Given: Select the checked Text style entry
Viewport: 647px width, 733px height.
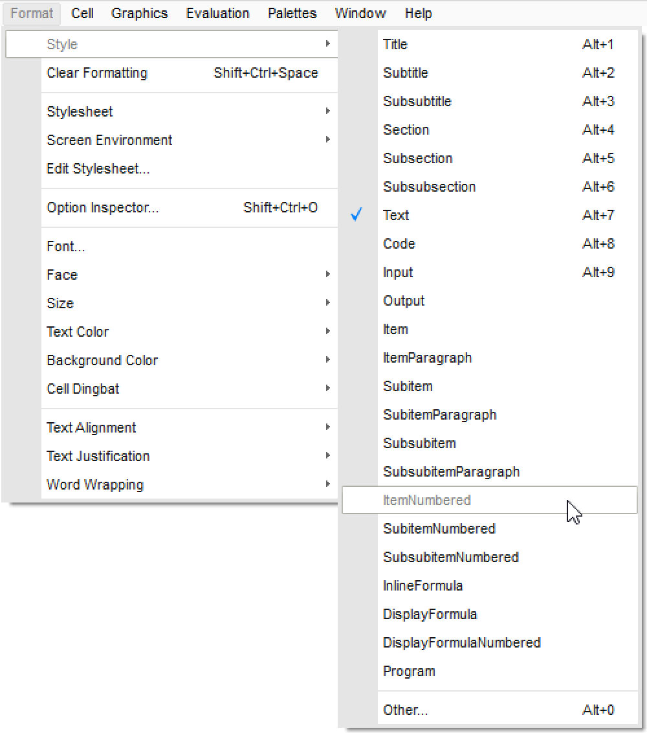Looking at the screenshot, I should click(396, 216).
